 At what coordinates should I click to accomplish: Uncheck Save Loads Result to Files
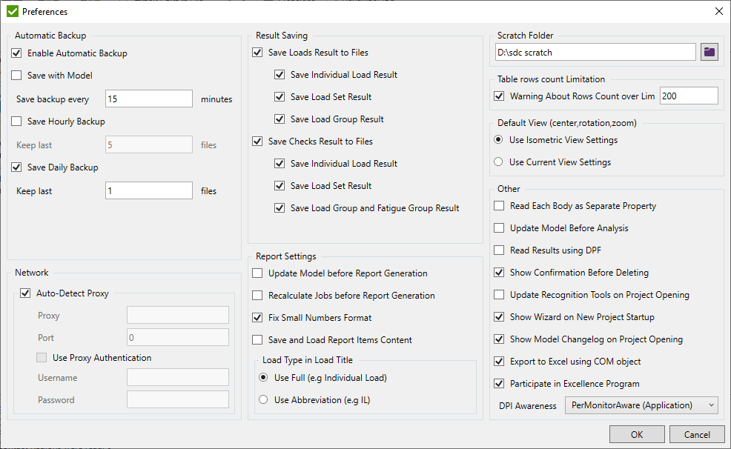257,52
